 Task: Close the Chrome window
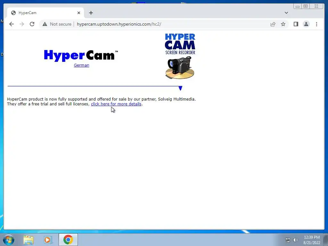pos(316,6)
